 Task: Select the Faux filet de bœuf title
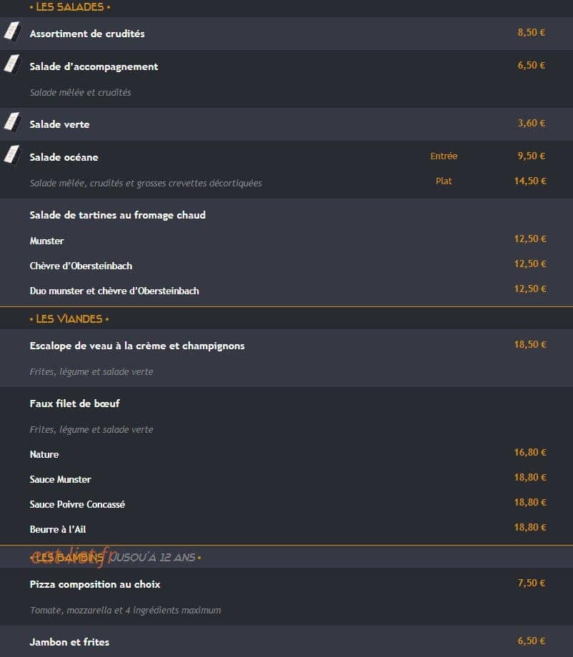coord(74,403)
